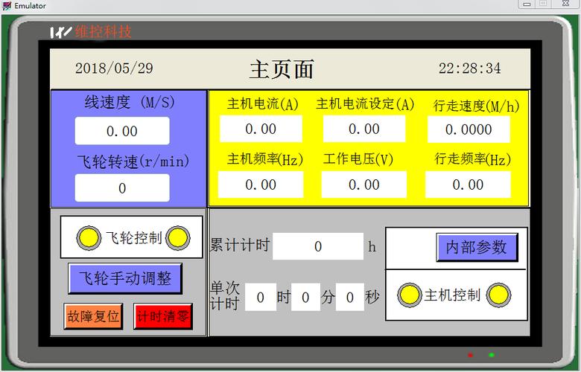Toggle the yellow lamp right of 飞轮控制
The width and height of the screenshot is (581, 372).
tap(178, 238)
